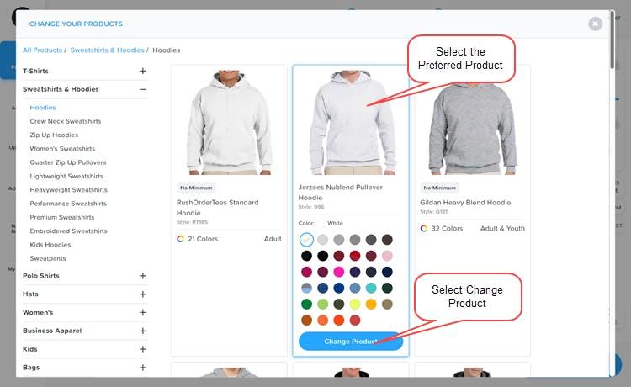
Task: Open Crew Neck Sweatshirts subcategory
Action: click(x=65, y=121)
